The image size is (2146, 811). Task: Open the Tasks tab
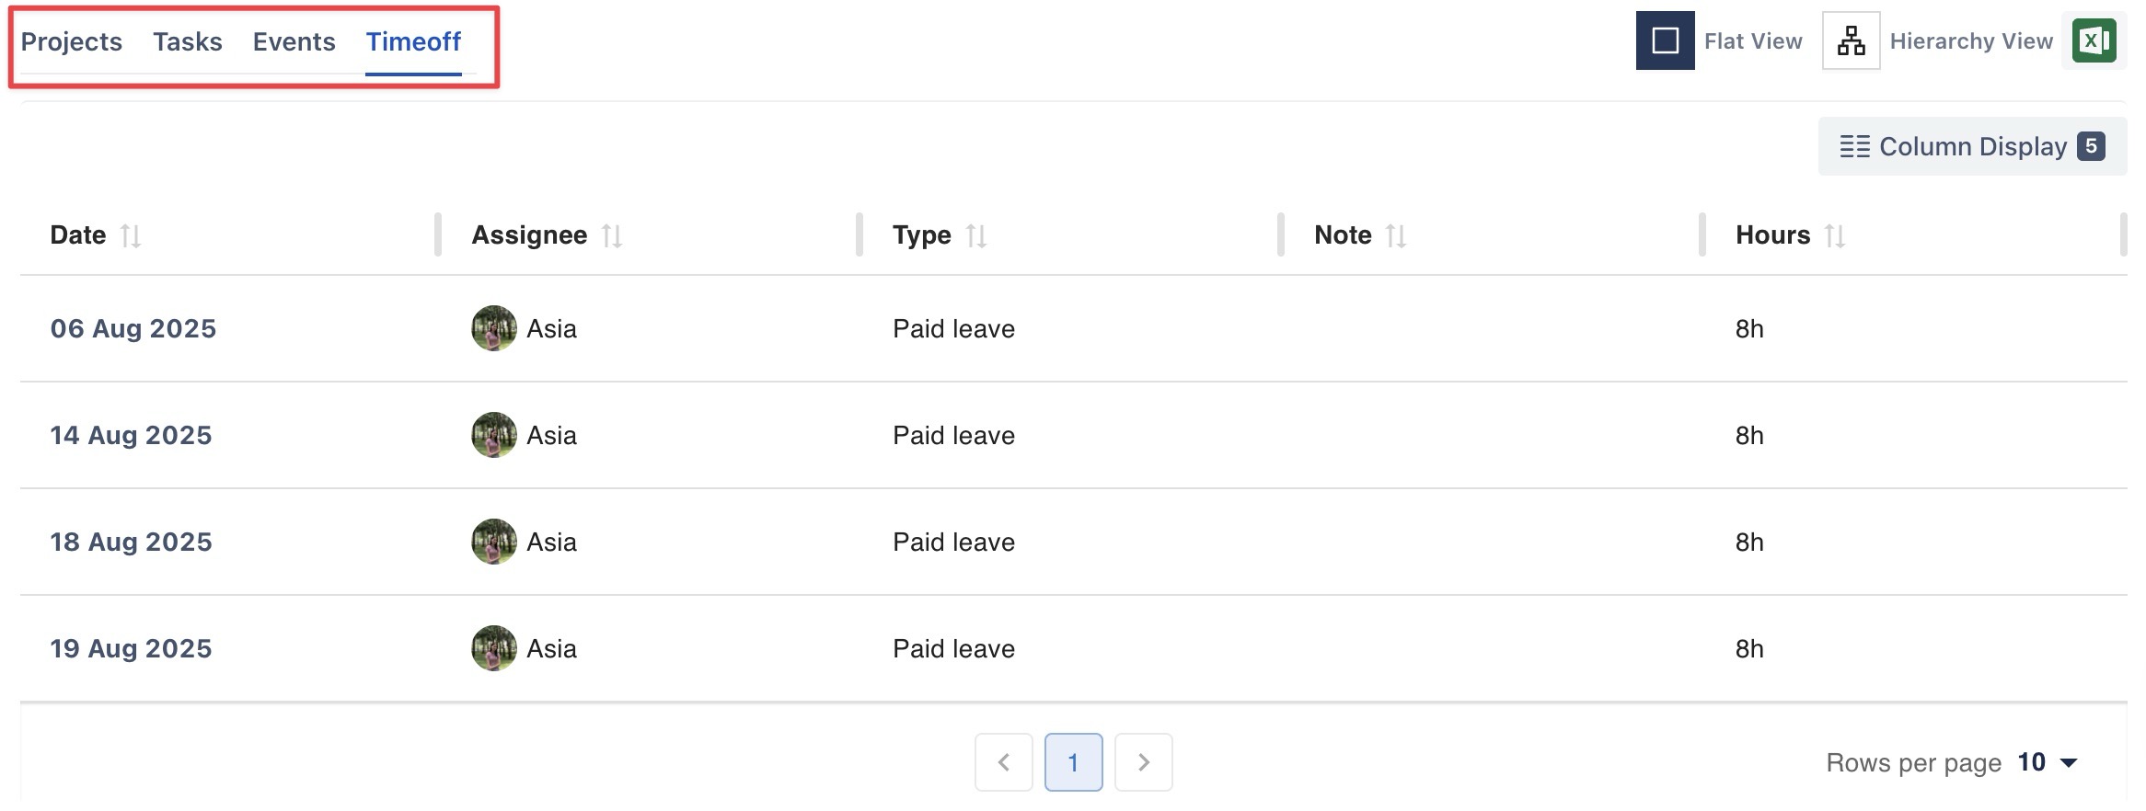188,41
